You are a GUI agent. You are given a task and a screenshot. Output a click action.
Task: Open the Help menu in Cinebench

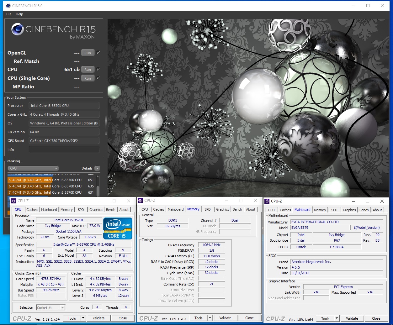coord(19,14)
